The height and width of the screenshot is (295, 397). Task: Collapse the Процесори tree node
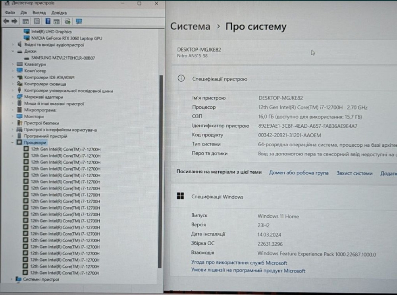click(x=13, y=142)
